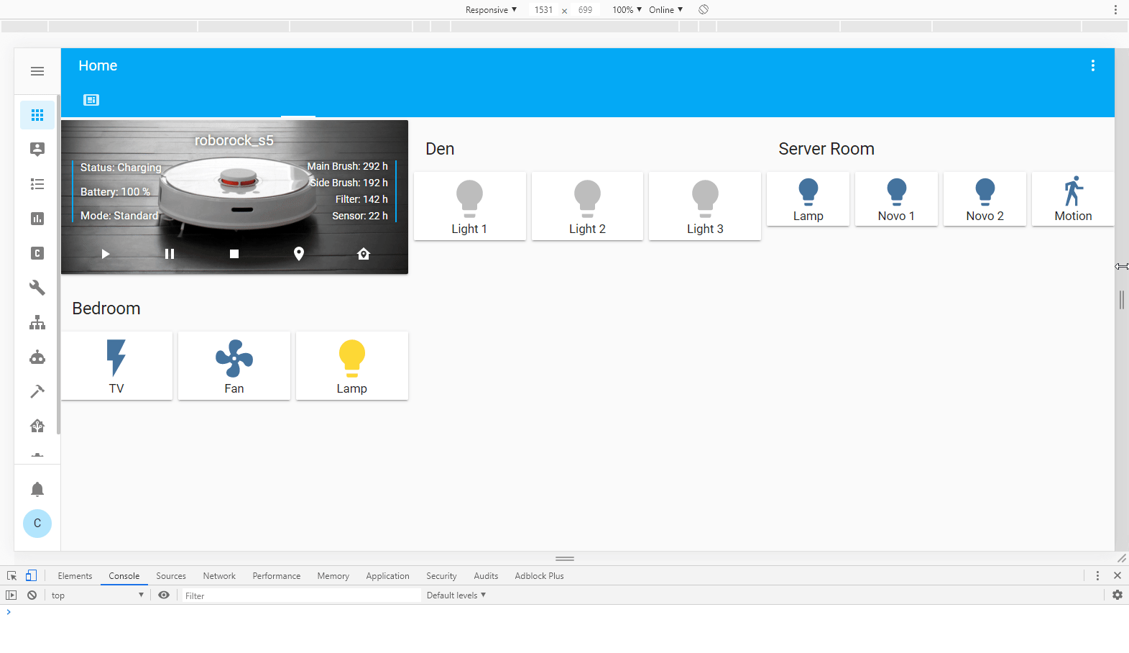1129x653 pixels.
Task: Start the roborock vacuum cleaning
Action: [x=106, y=254]
